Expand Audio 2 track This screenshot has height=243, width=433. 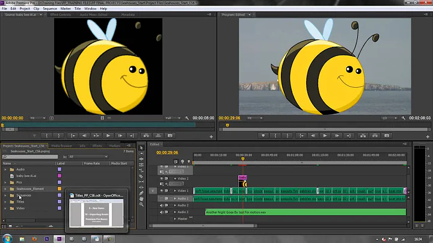pyautogui.click(x=175, y=205)
